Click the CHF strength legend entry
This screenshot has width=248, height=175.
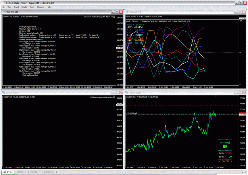tap(135, 30)
